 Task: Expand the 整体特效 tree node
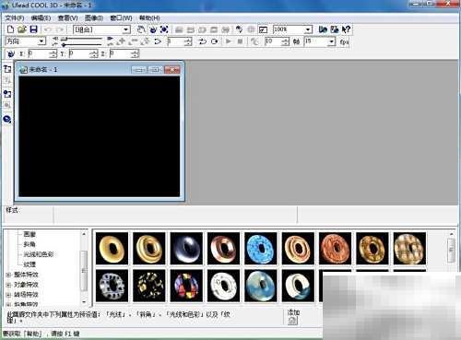tap(8, 275)
